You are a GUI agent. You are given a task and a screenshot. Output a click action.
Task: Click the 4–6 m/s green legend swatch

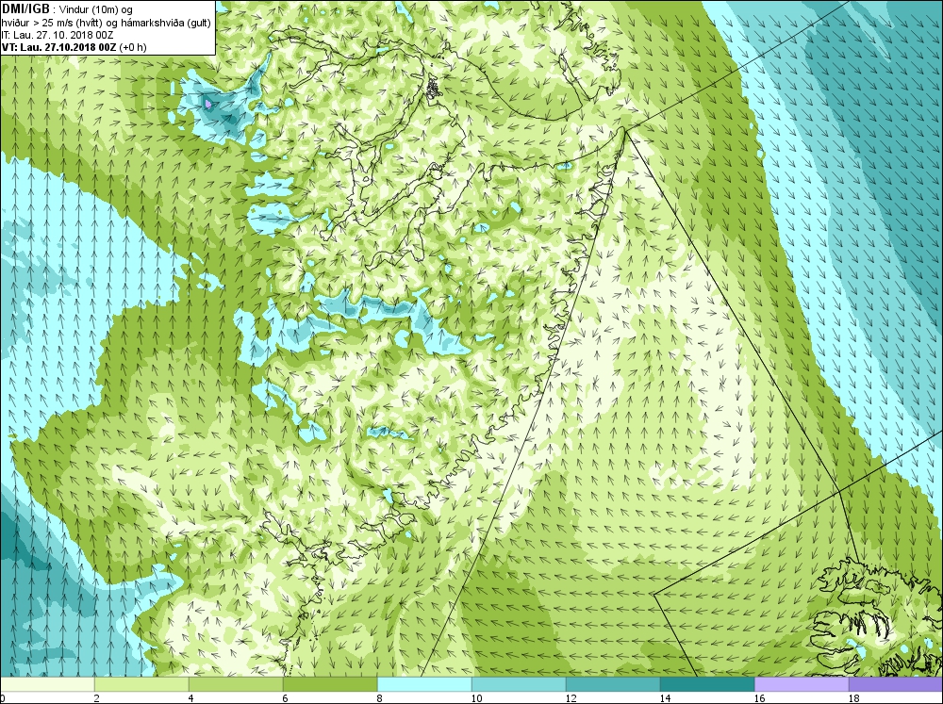click(x=236, y=684)
